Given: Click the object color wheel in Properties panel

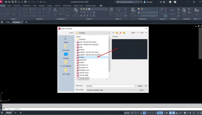Looking at the screenshot, I should (x=139, y=9).
